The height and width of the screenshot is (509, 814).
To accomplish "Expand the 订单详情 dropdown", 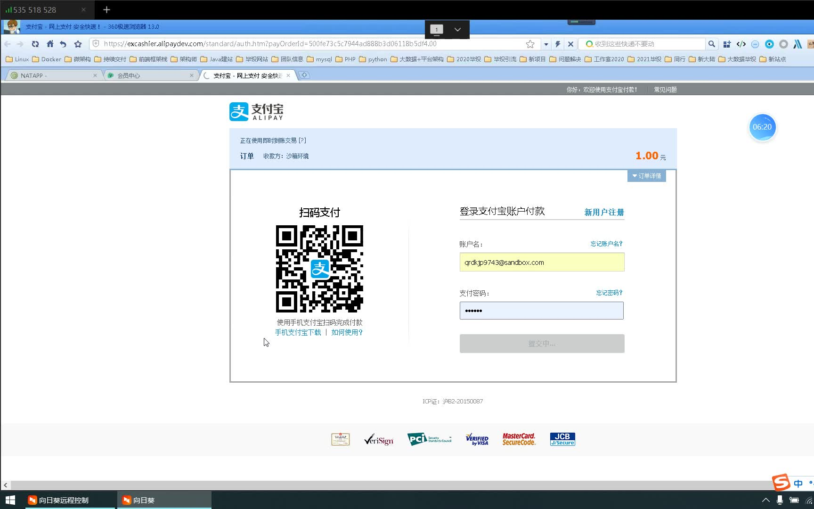I will click(647, 176).
